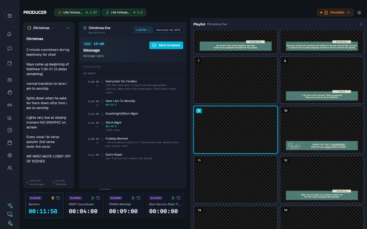Viewport: 367px width, 229px height.
Task: Open the notifications bell in the sidebar
Action: pos(10,34)
